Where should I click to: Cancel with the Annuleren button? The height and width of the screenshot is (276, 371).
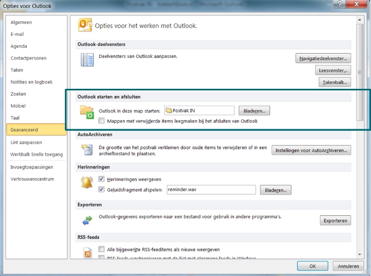coord(348,266)
